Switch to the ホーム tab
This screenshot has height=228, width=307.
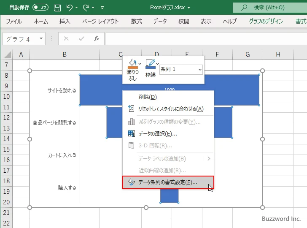click(x=41, y=21)
